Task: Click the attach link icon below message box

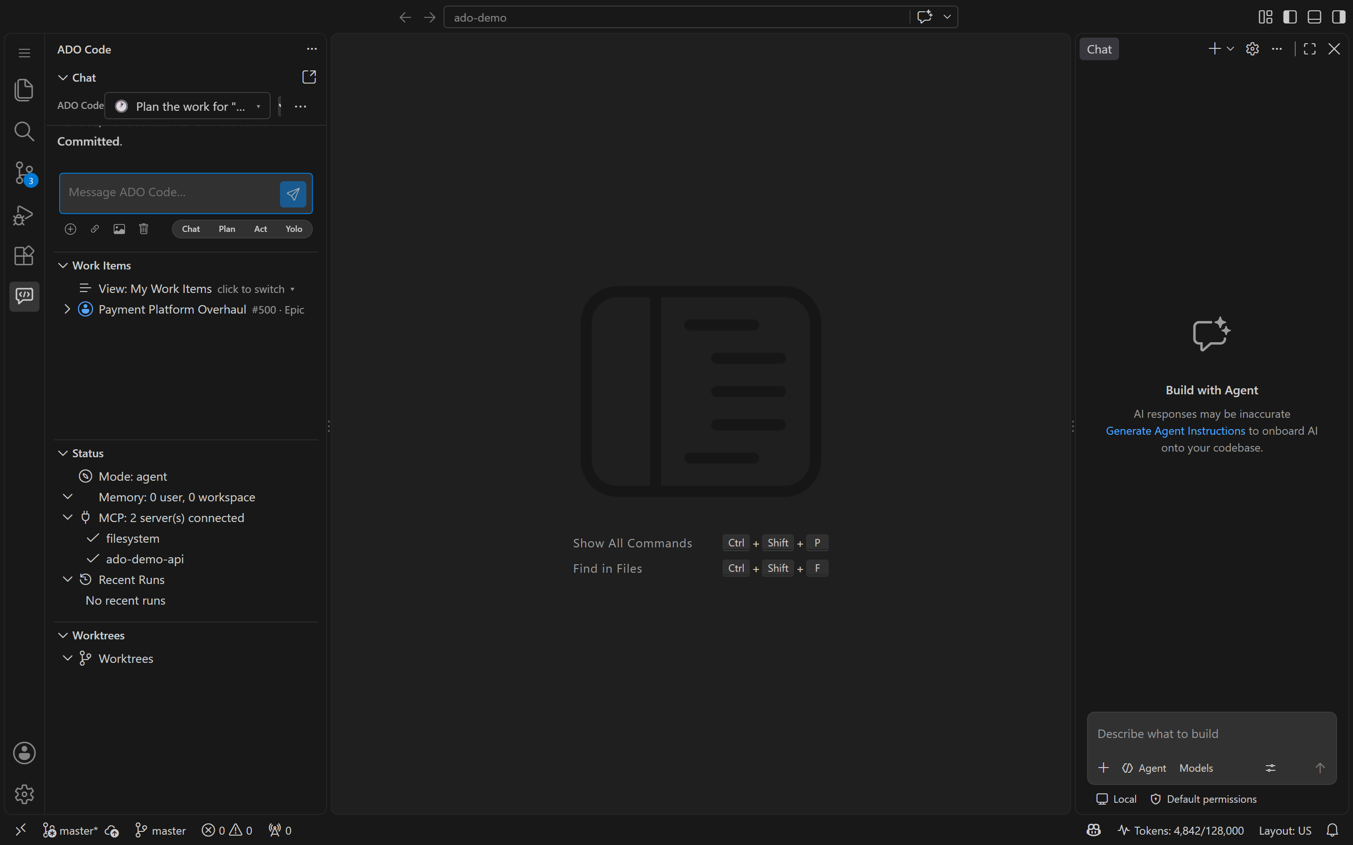Action: pos(95,229)
